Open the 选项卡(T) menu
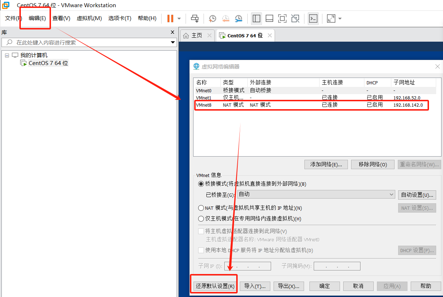Screen dimensions: 443x297 (x=120, y=18)
